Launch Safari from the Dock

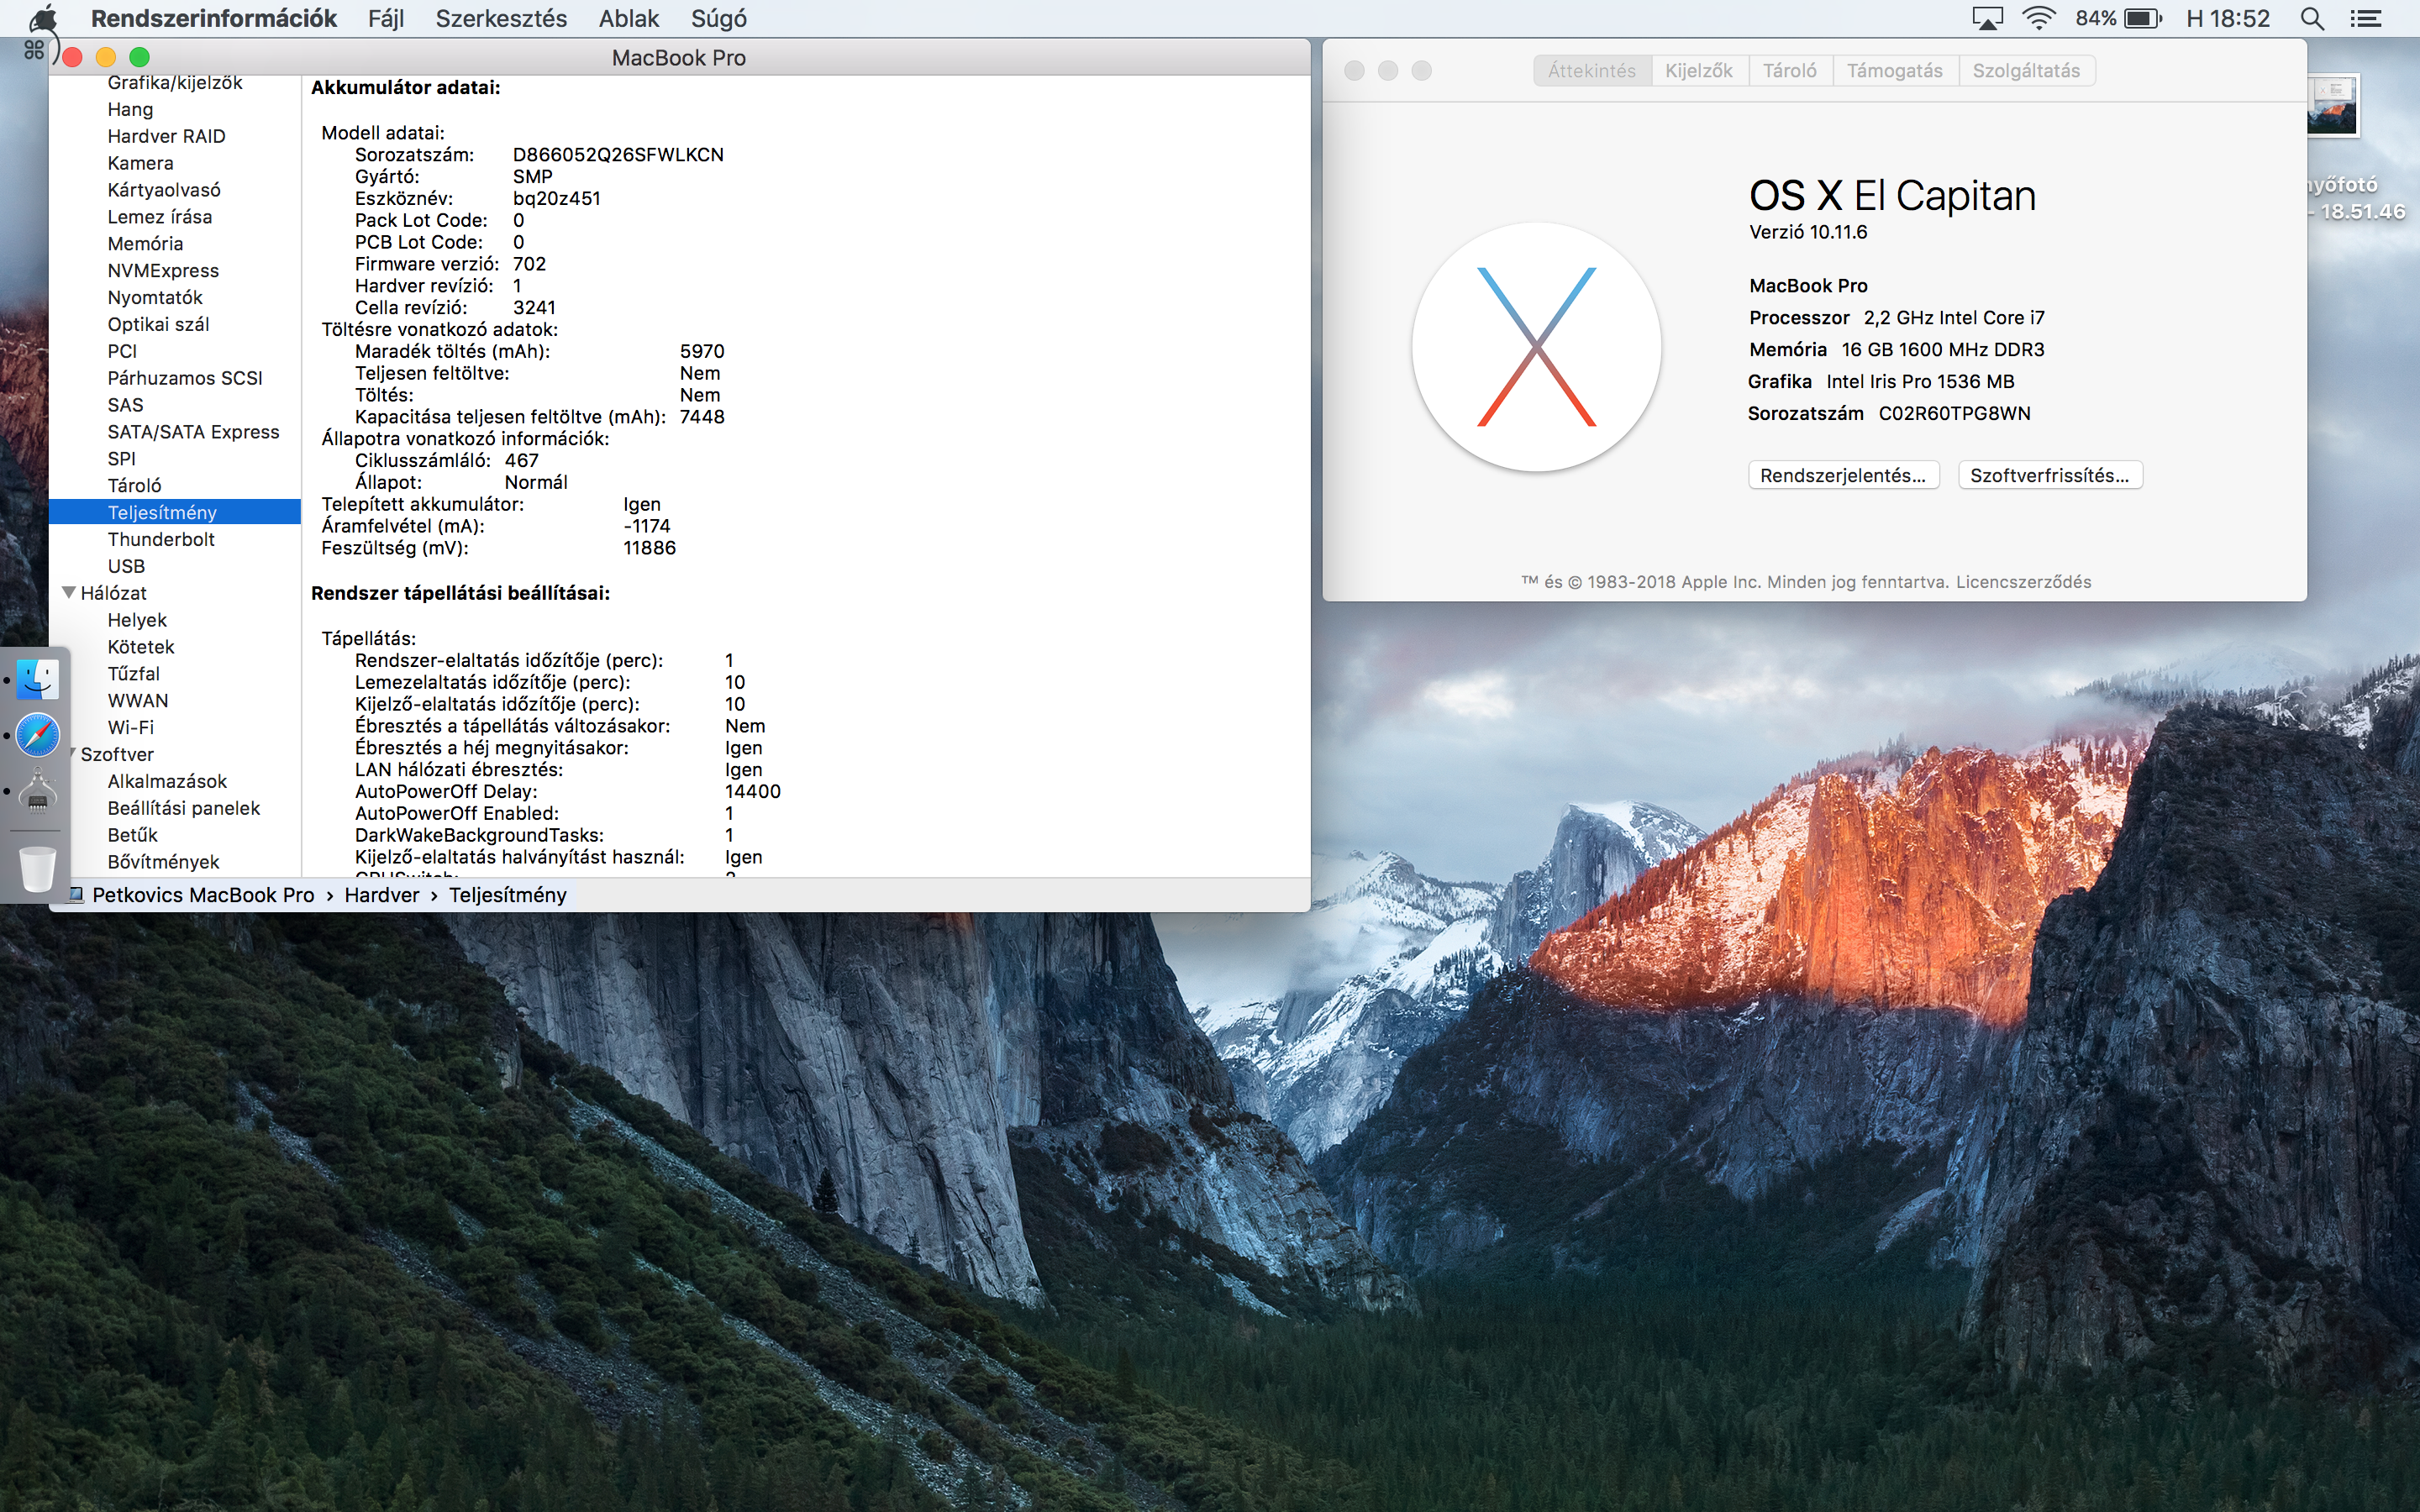coord(37,735)
